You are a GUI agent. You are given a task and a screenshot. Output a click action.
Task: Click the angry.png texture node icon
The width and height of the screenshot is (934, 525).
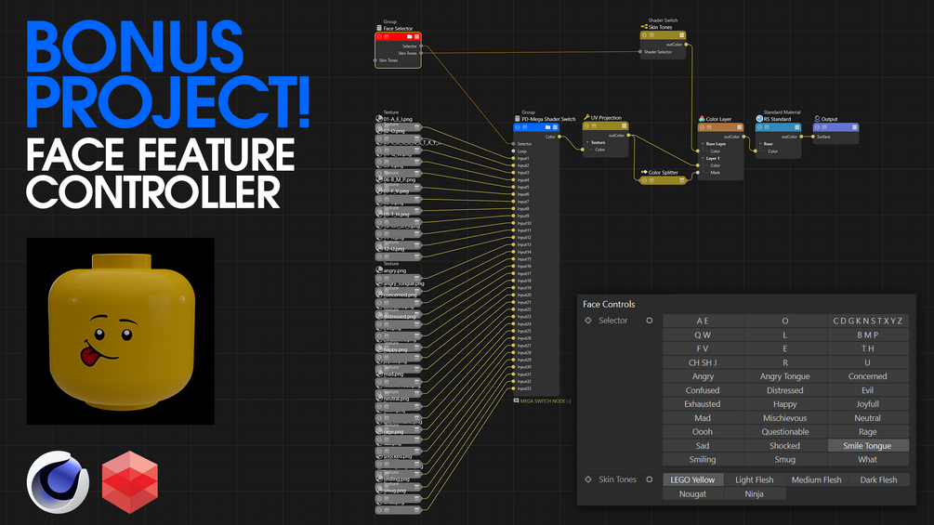tap(379, 269)
